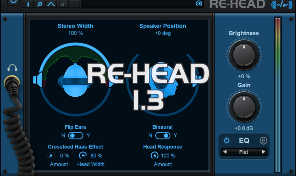296x176 pixels.
Task: Click the Stereo Width 100 % value
Action: 75,33
